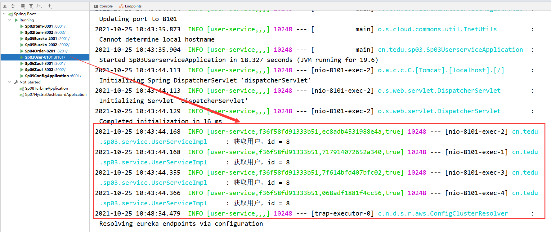
Task: Click class name o.s.cloud.commons.util.InetUtils
Action: coord(437,29)
